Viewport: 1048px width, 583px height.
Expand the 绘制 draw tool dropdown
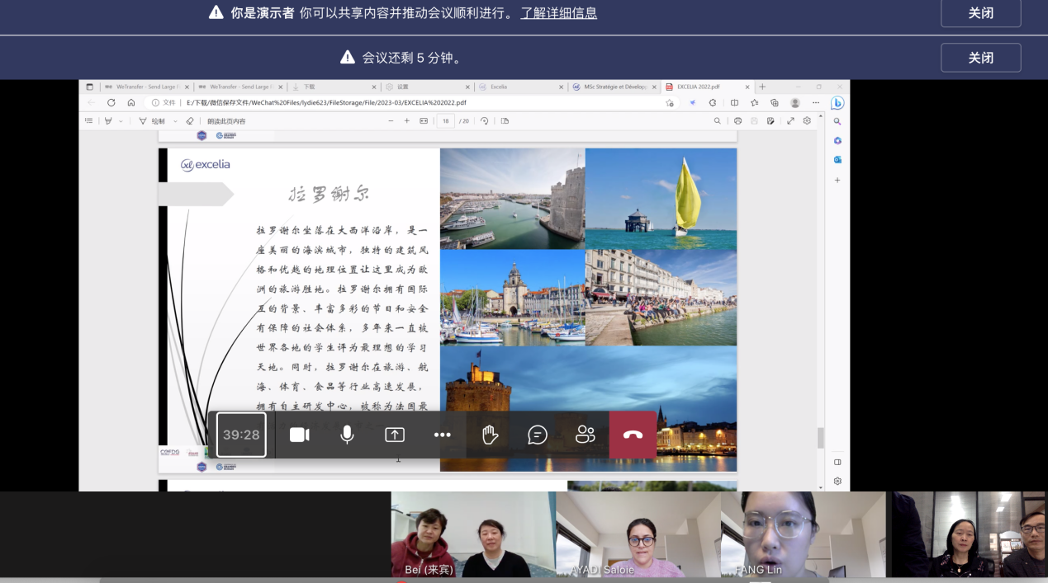pos(175,121)
